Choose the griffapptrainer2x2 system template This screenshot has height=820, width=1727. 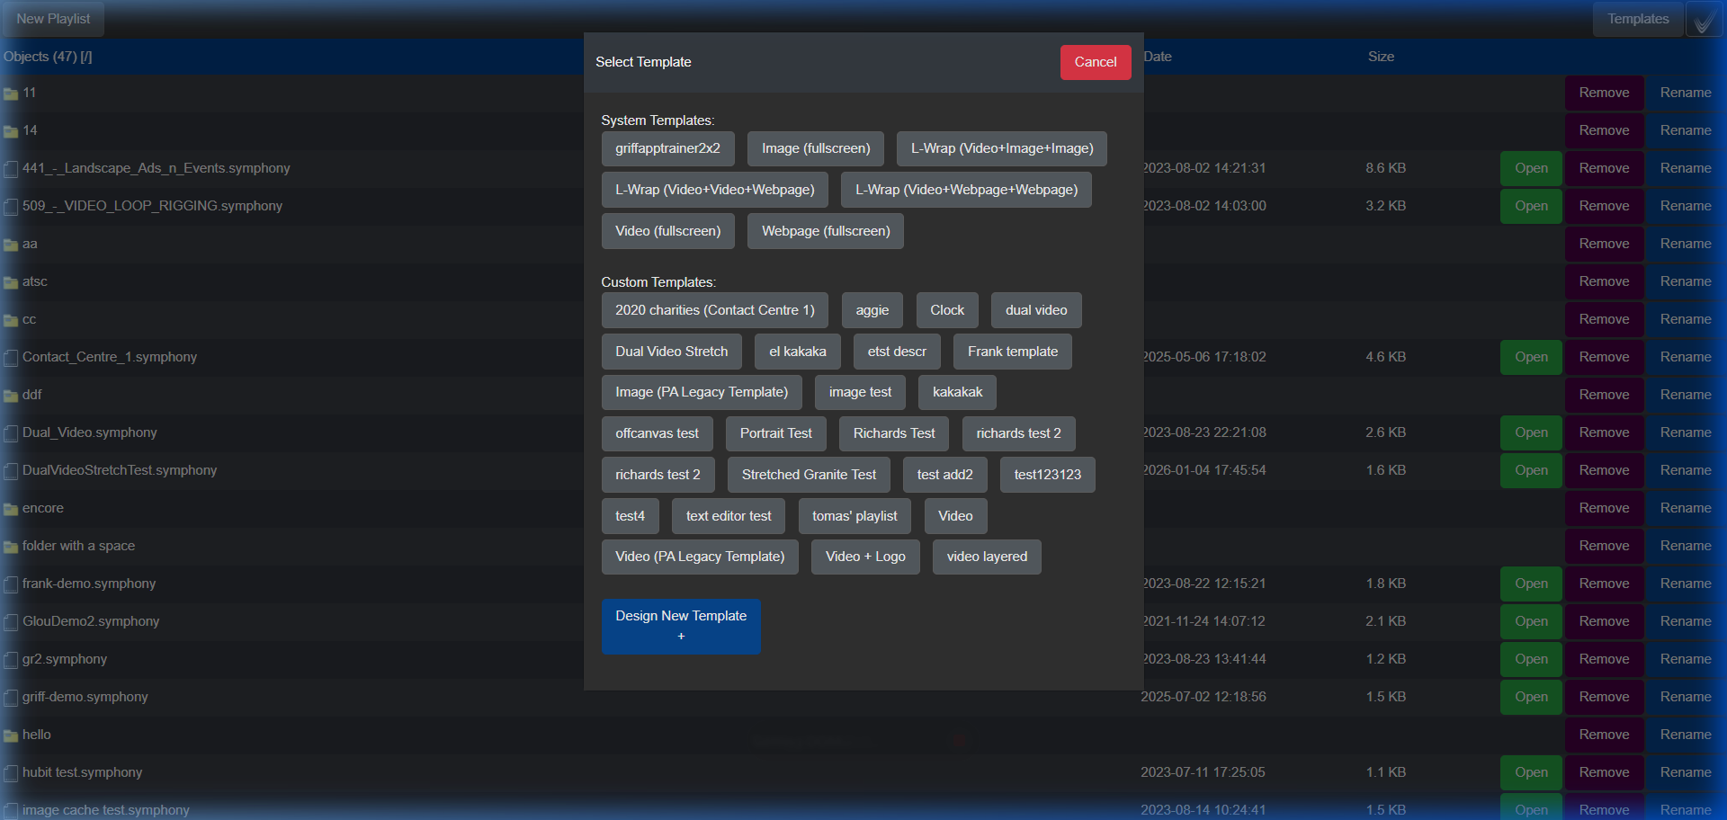pos(667,148)
